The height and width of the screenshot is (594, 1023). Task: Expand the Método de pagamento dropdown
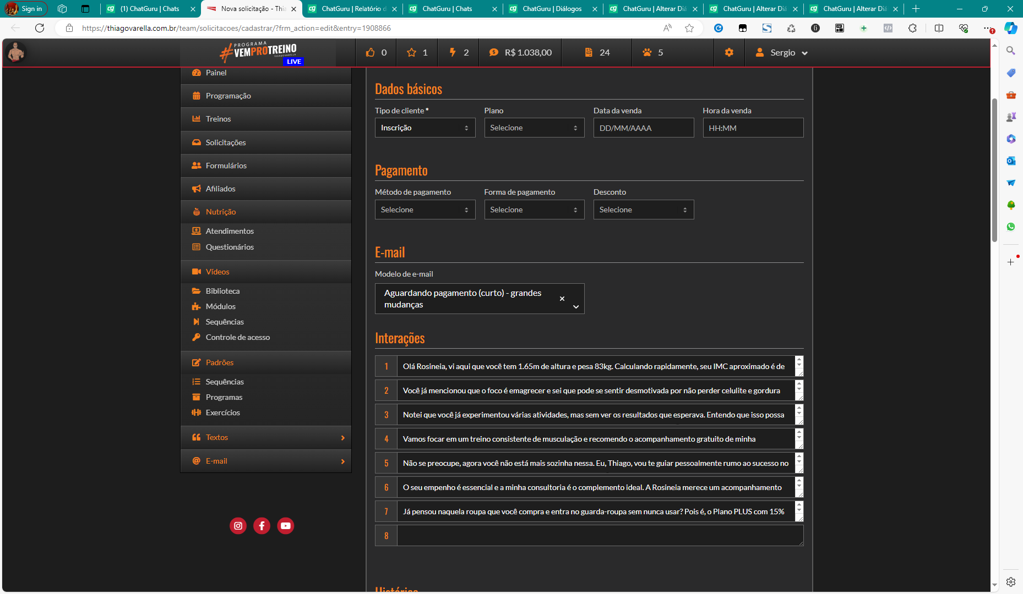click(x=425, y=210)
